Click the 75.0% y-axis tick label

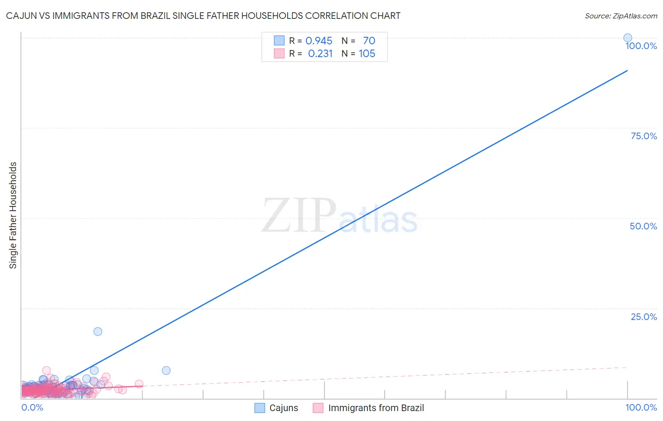[x=644, y=136]
